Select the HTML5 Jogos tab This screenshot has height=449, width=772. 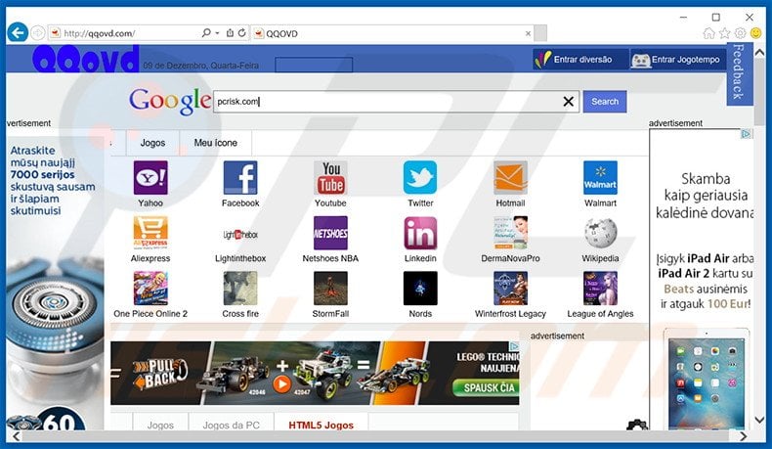coord(321,424)
